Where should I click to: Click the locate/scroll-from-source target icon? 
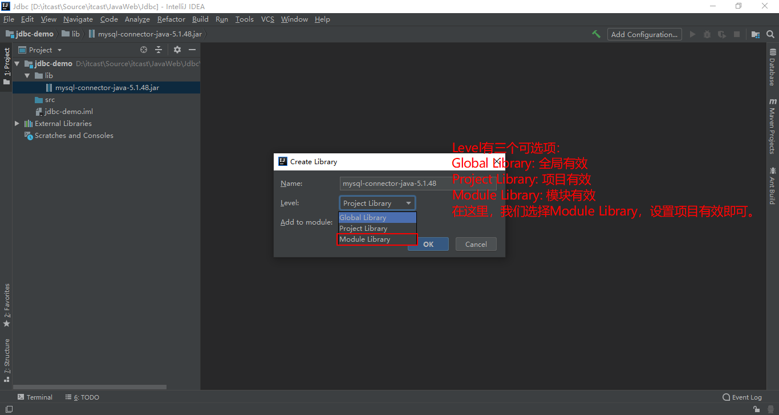tap(144, 50)
